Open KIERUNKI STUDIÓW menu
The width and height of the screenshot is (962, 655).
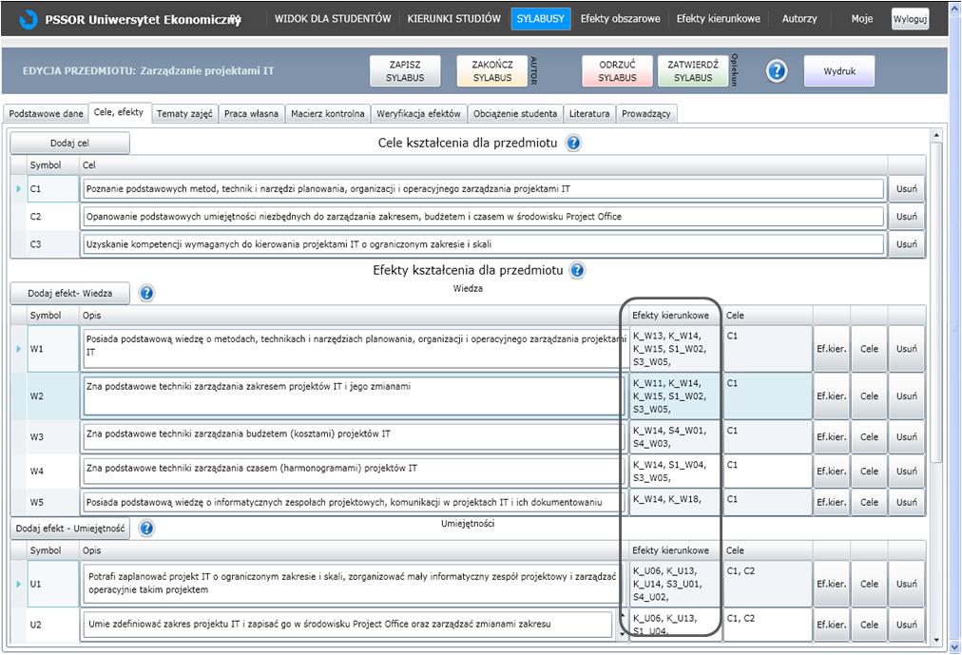pyautogui.click(x=454, y=19)
